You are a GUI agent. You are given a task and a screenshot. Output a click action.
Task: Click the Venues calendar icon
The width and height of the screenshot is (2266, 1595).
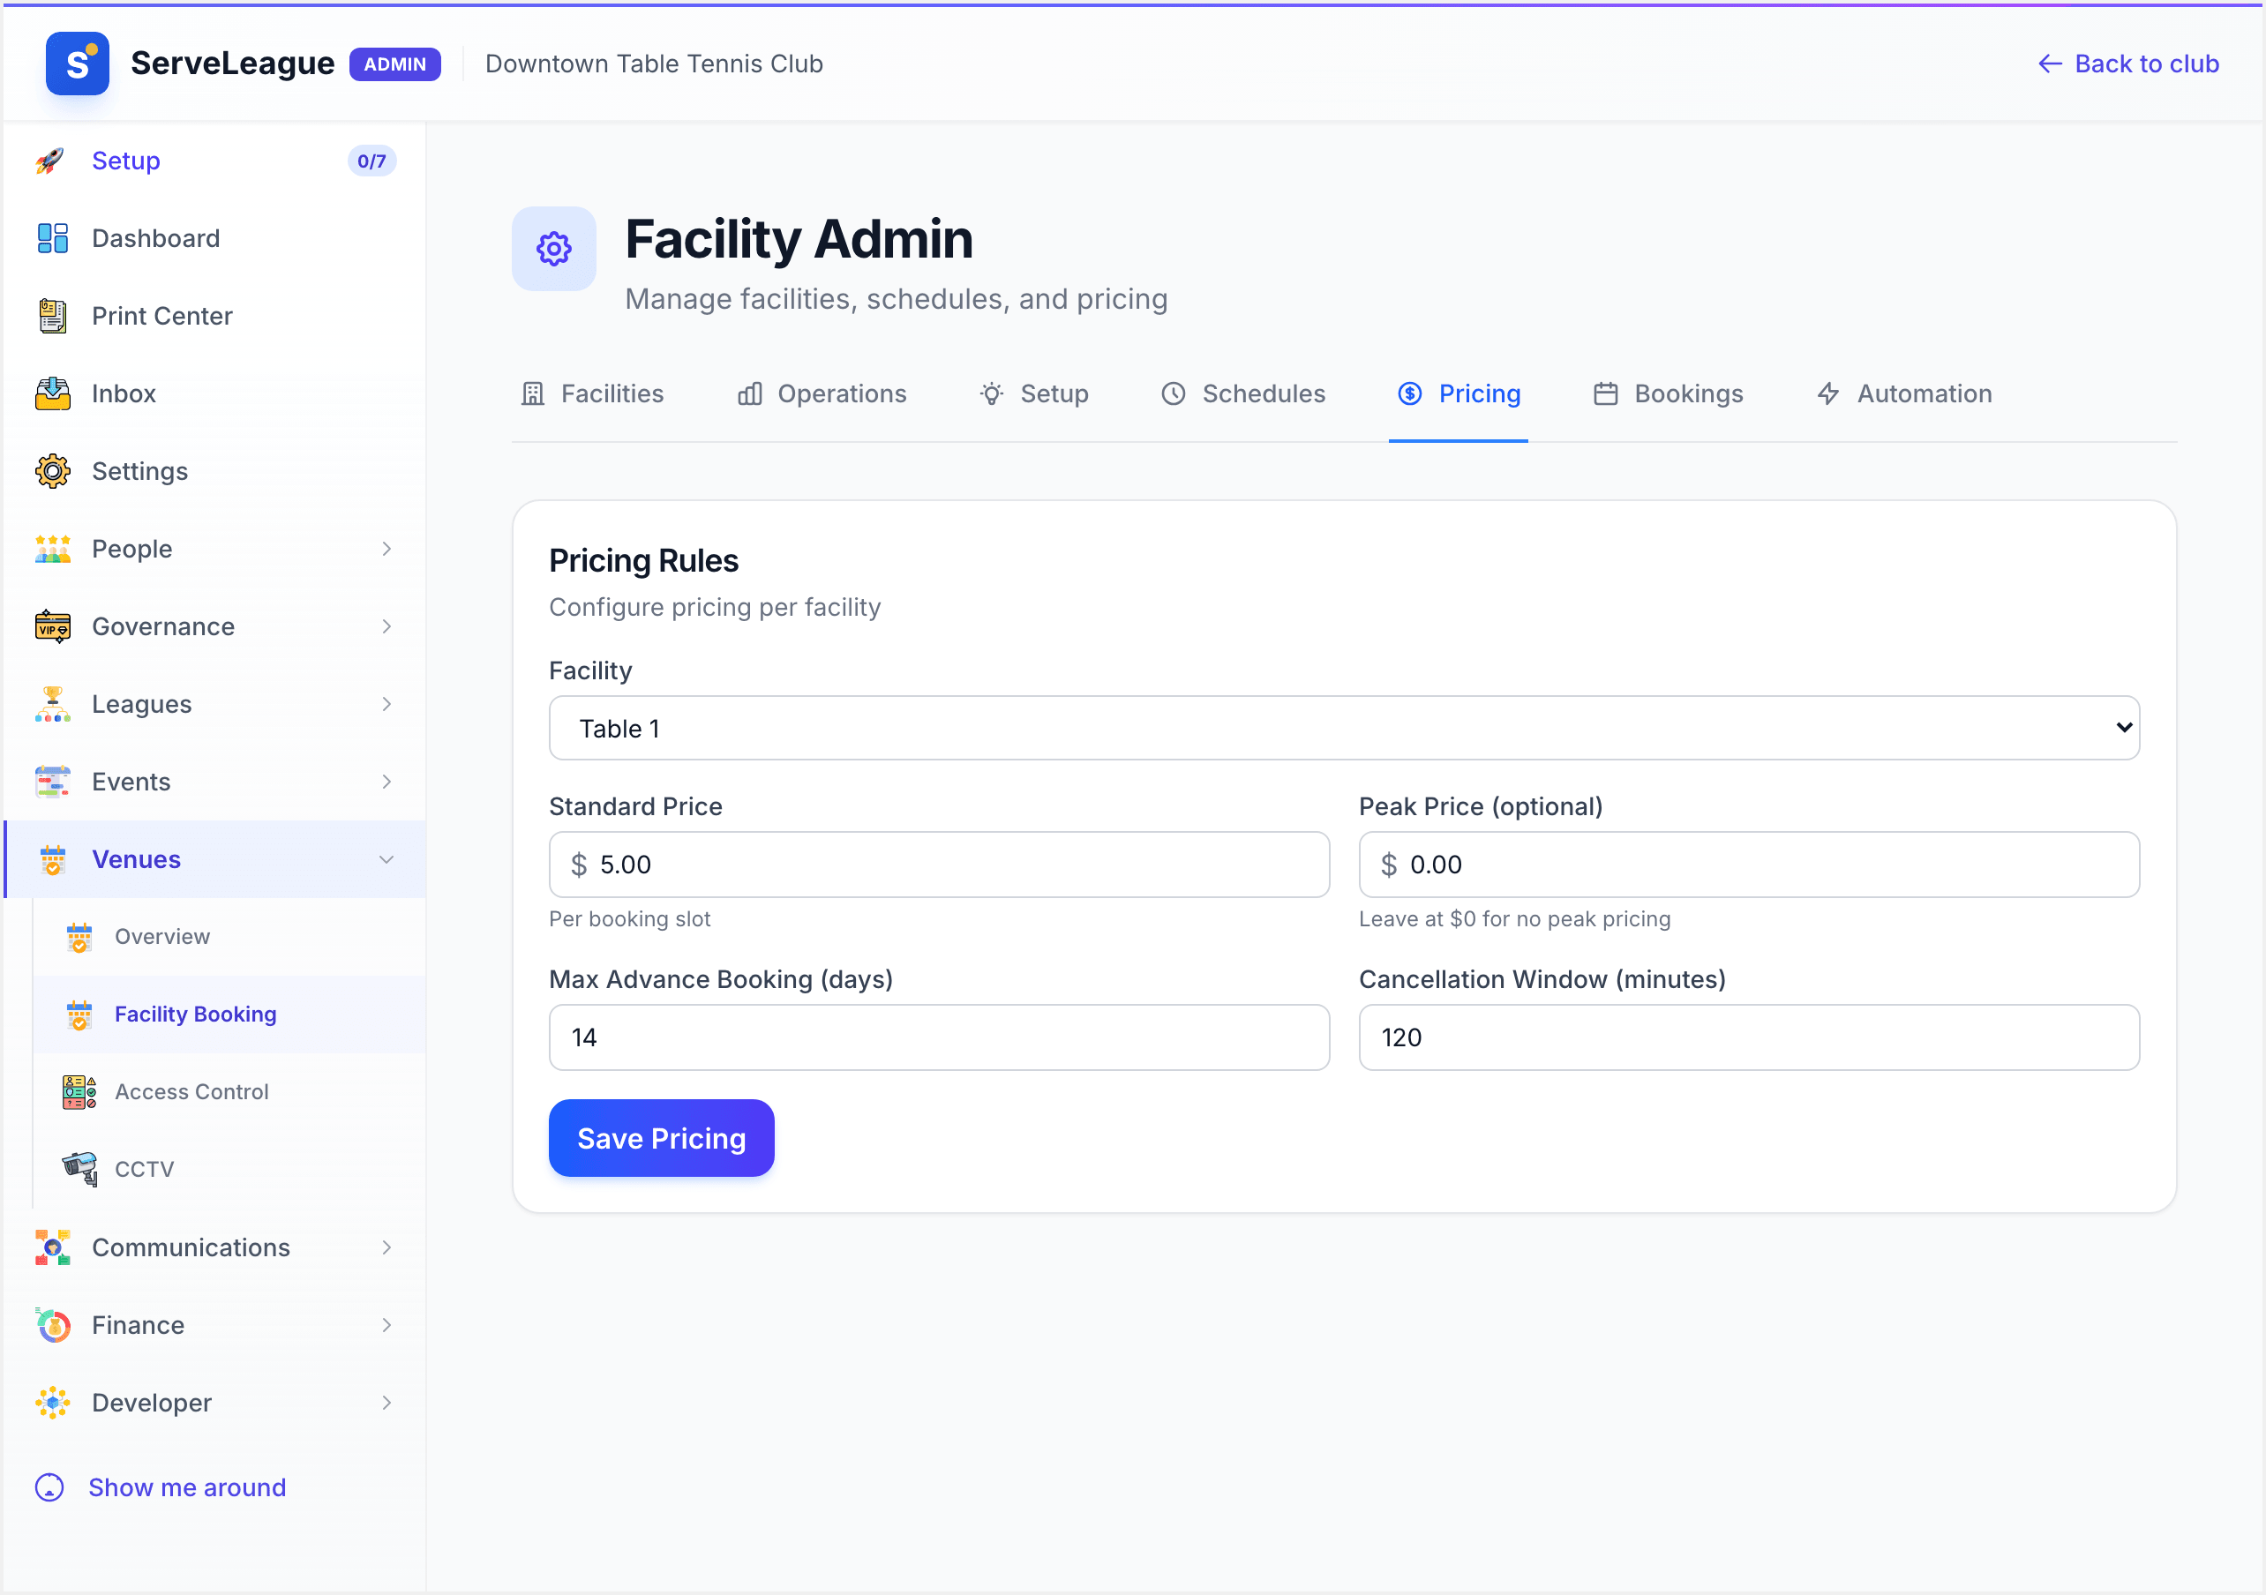pos(52,859)
